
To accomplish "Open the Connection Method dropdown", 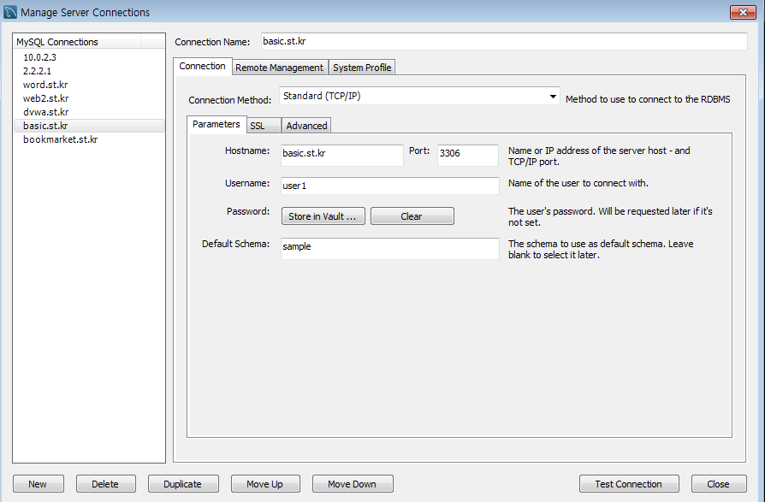I will tap(419, 96).
